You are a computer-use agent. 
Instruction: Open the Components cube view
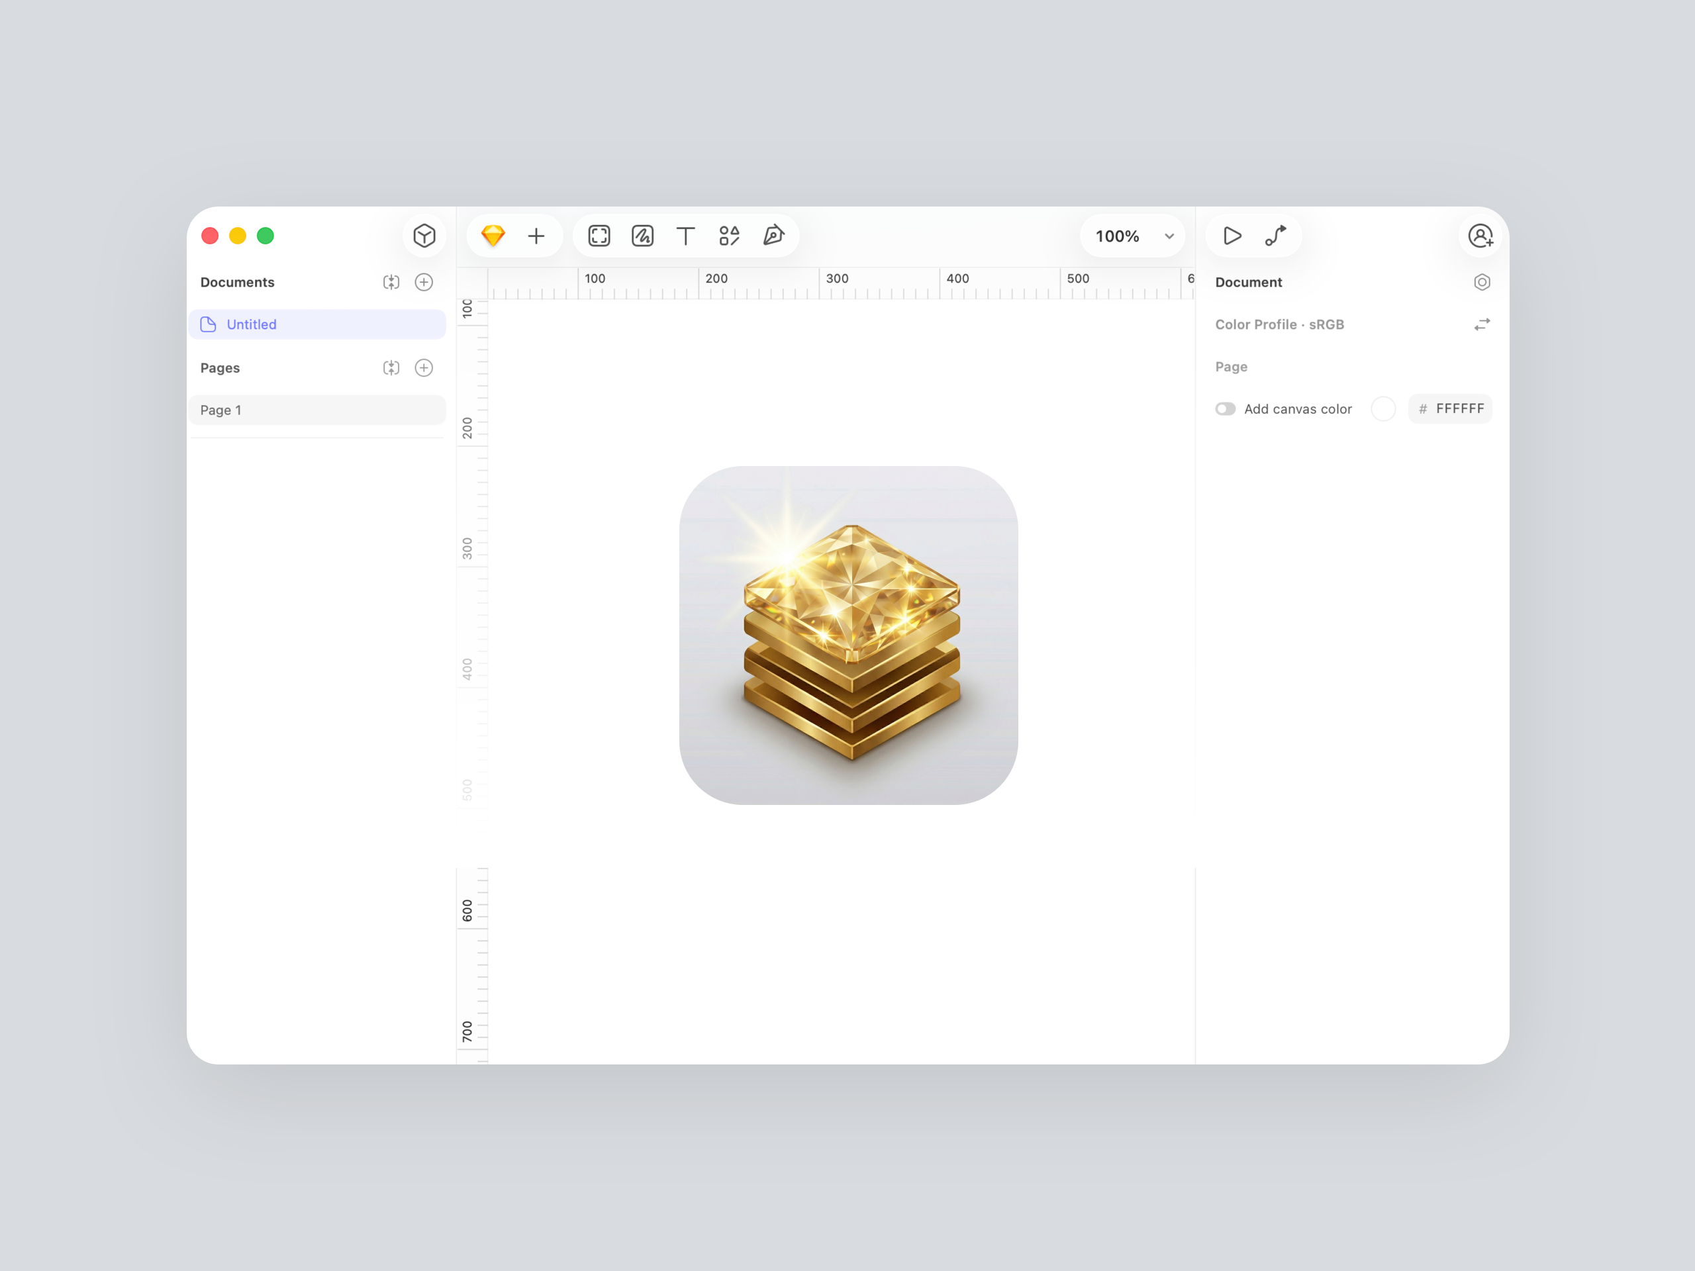click(424, 236)
